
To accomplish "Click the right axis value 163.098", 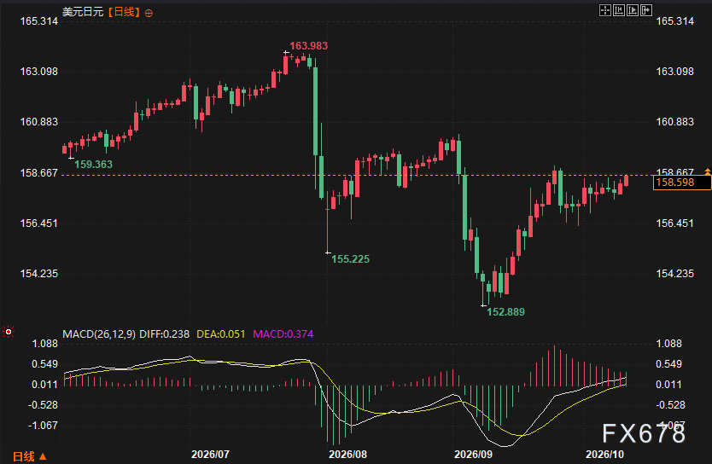I will [x=675, y=72].
